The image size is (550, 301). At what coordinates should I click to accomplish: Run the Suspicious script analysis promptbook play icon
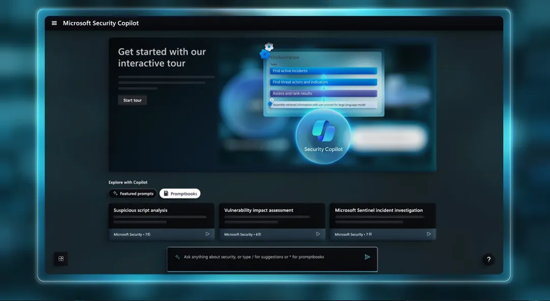(x=208, y=234)
